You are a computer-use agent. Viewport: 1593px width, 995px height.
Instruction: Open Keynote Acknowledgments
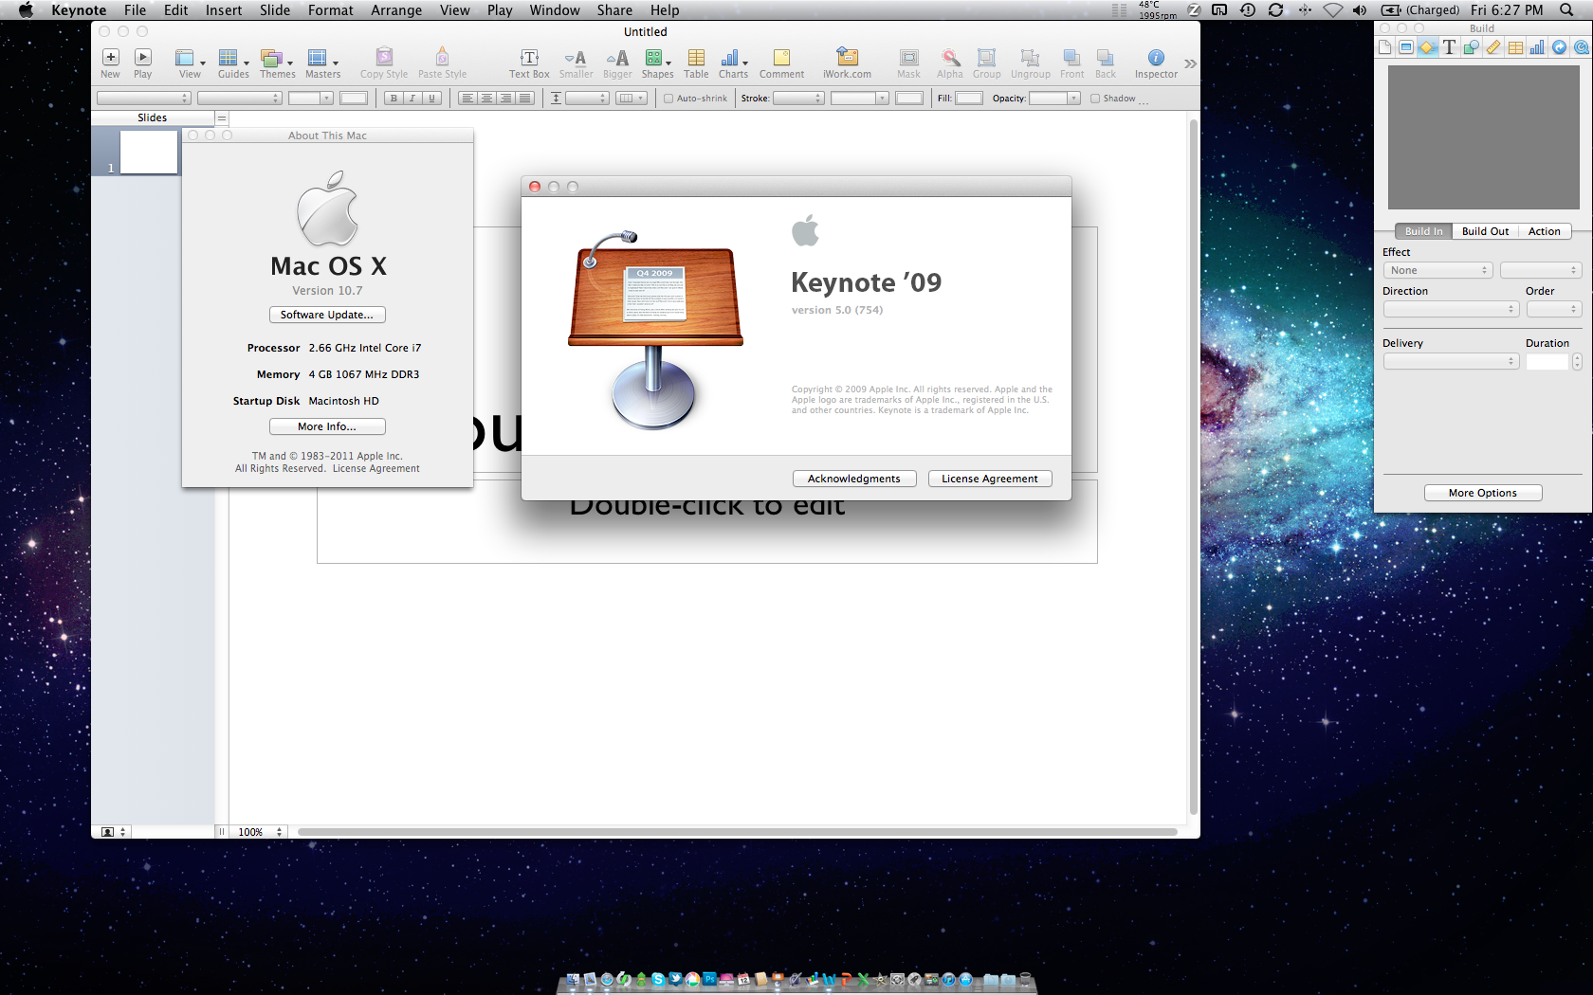854,479
